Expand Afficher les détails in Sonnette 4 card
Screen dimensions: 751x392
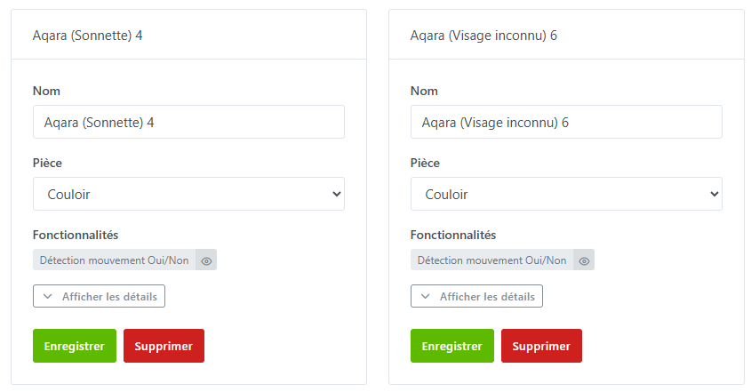99,297
